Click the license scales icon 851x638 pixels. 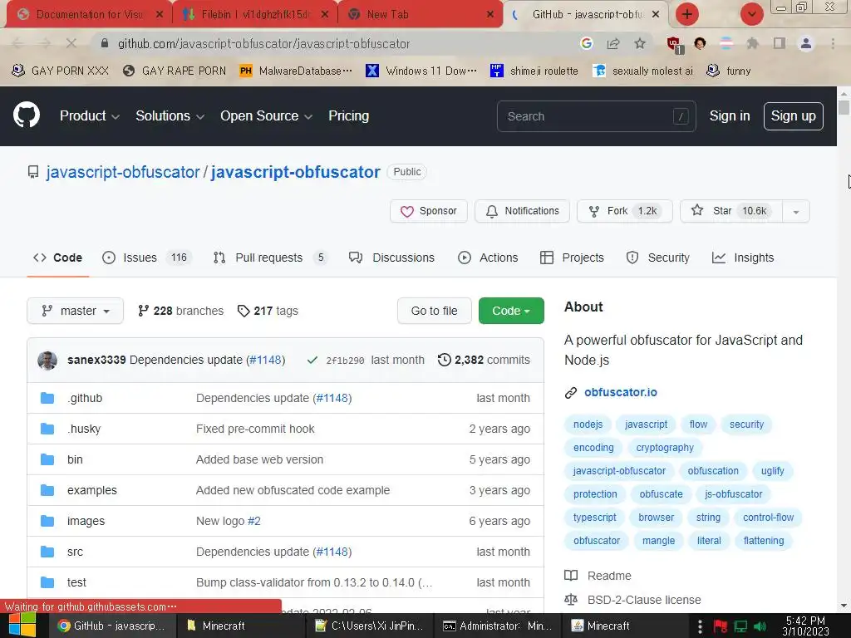coord(571,600)
